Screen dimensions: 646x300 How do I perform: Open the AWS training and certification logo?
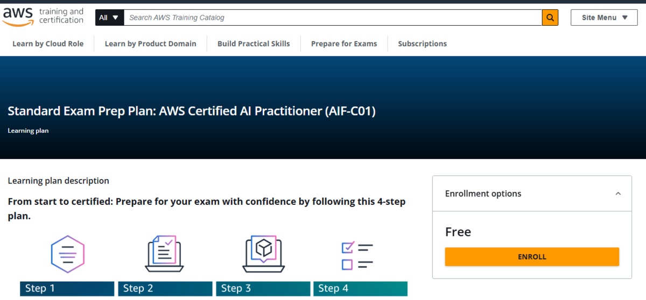(43, 17)
